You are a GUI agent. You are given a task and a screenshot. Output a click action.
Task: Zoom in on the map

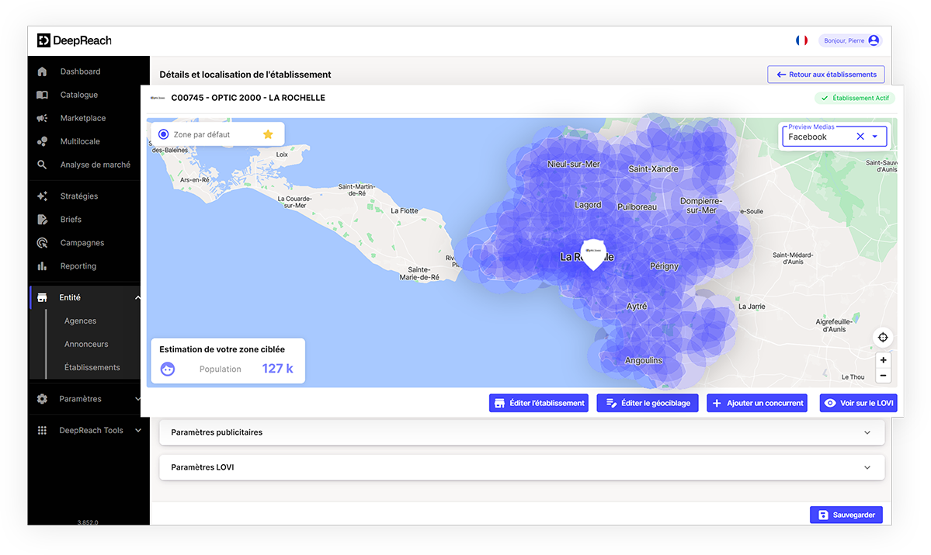coord(883,360)
